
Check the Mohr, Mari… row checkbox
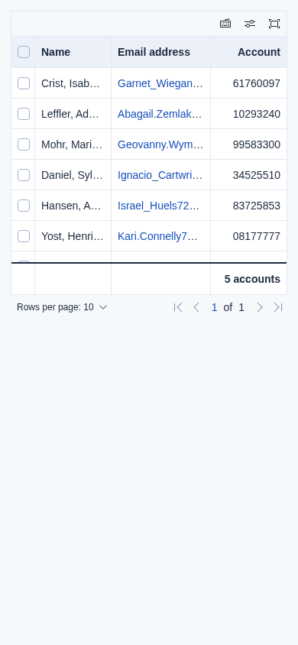point(24,144)
